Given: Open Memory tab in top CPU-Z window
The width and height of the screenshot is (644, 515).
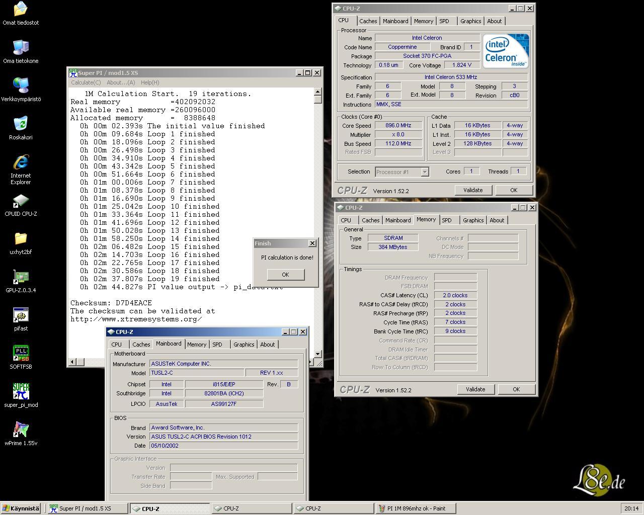Looking at the screenshot, I should point(424,21).
